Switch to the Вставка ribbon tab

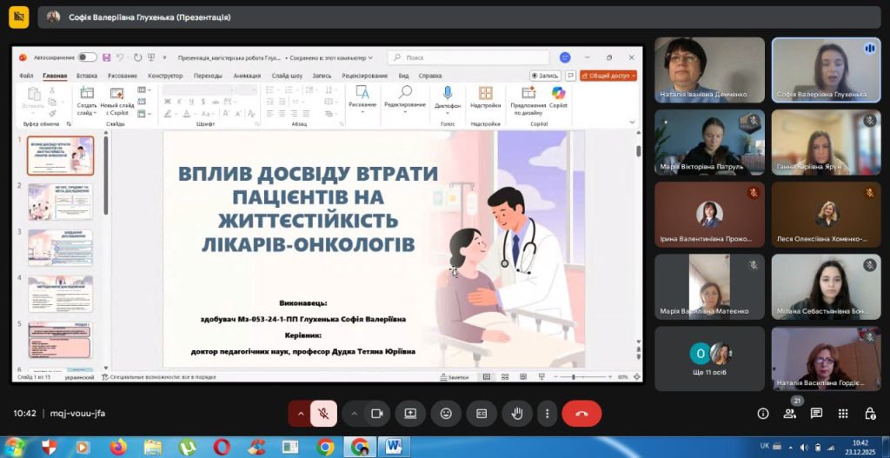pos(87,76)
